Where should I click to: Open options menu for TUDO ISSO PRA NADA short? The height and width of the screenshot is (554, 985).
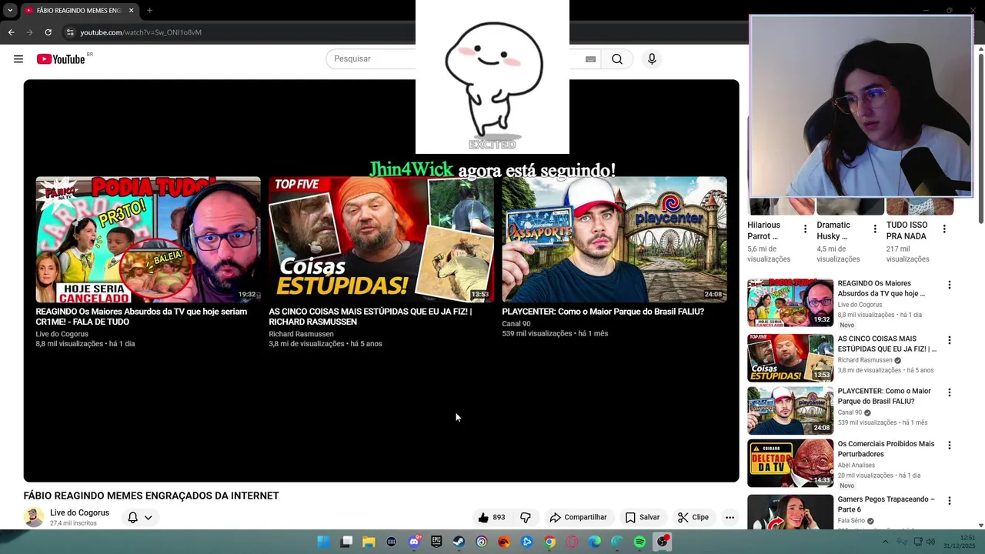pyautogui.click(x=944, y=229)
